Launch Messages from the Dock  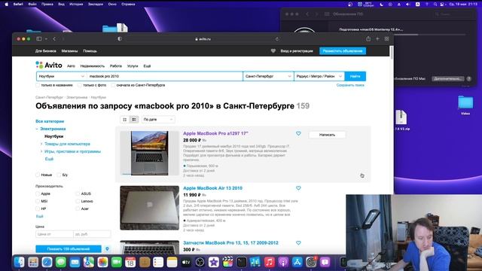point(61,262)
